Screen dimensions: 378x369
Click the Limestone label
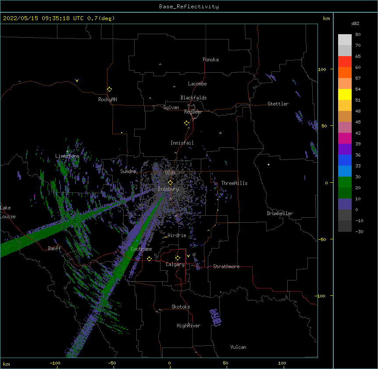(x=67, y=156)
